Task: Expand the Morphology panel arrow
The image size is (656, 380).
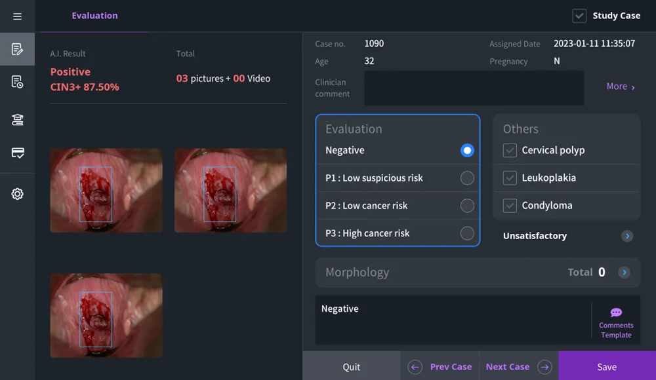Action: pyautogui.click(x=623, y=273)
